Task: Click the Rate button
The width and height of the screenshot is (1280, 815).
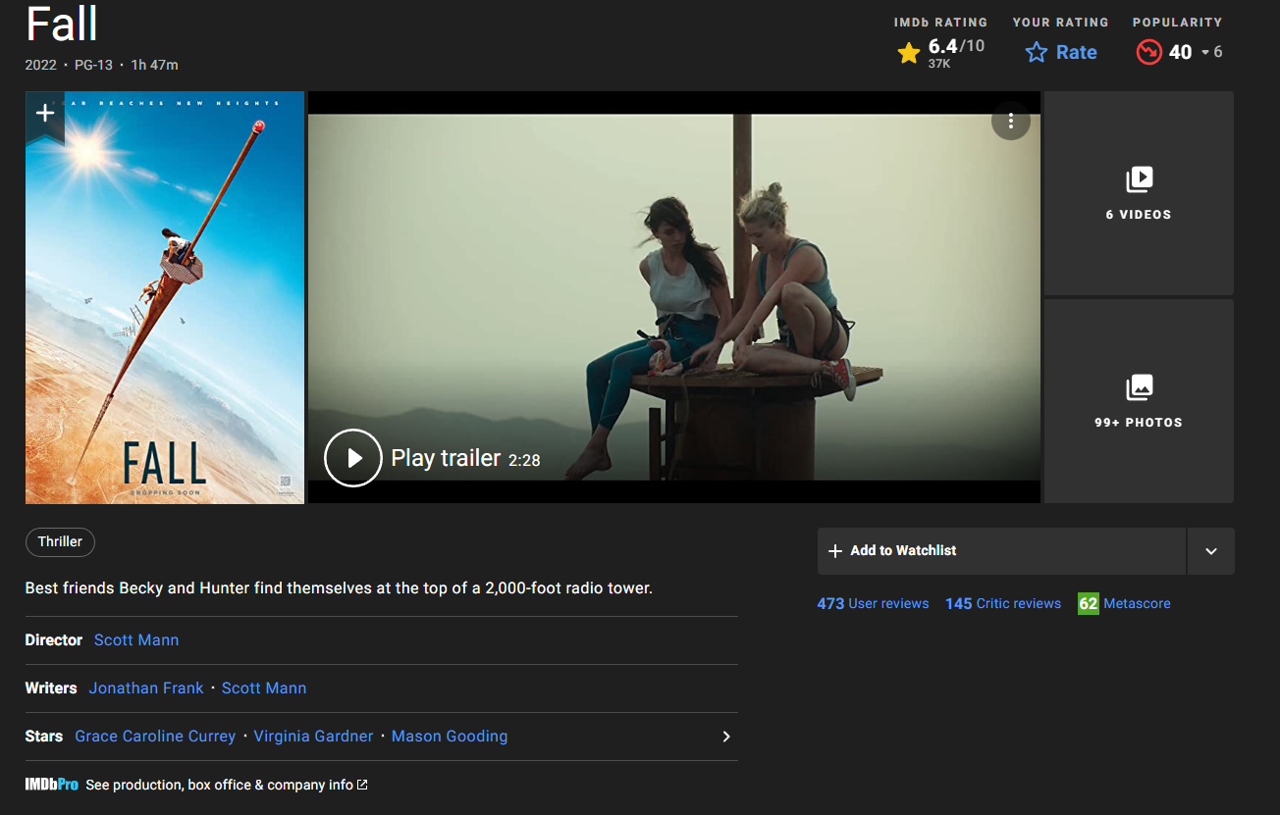Action: point(1061,52)
